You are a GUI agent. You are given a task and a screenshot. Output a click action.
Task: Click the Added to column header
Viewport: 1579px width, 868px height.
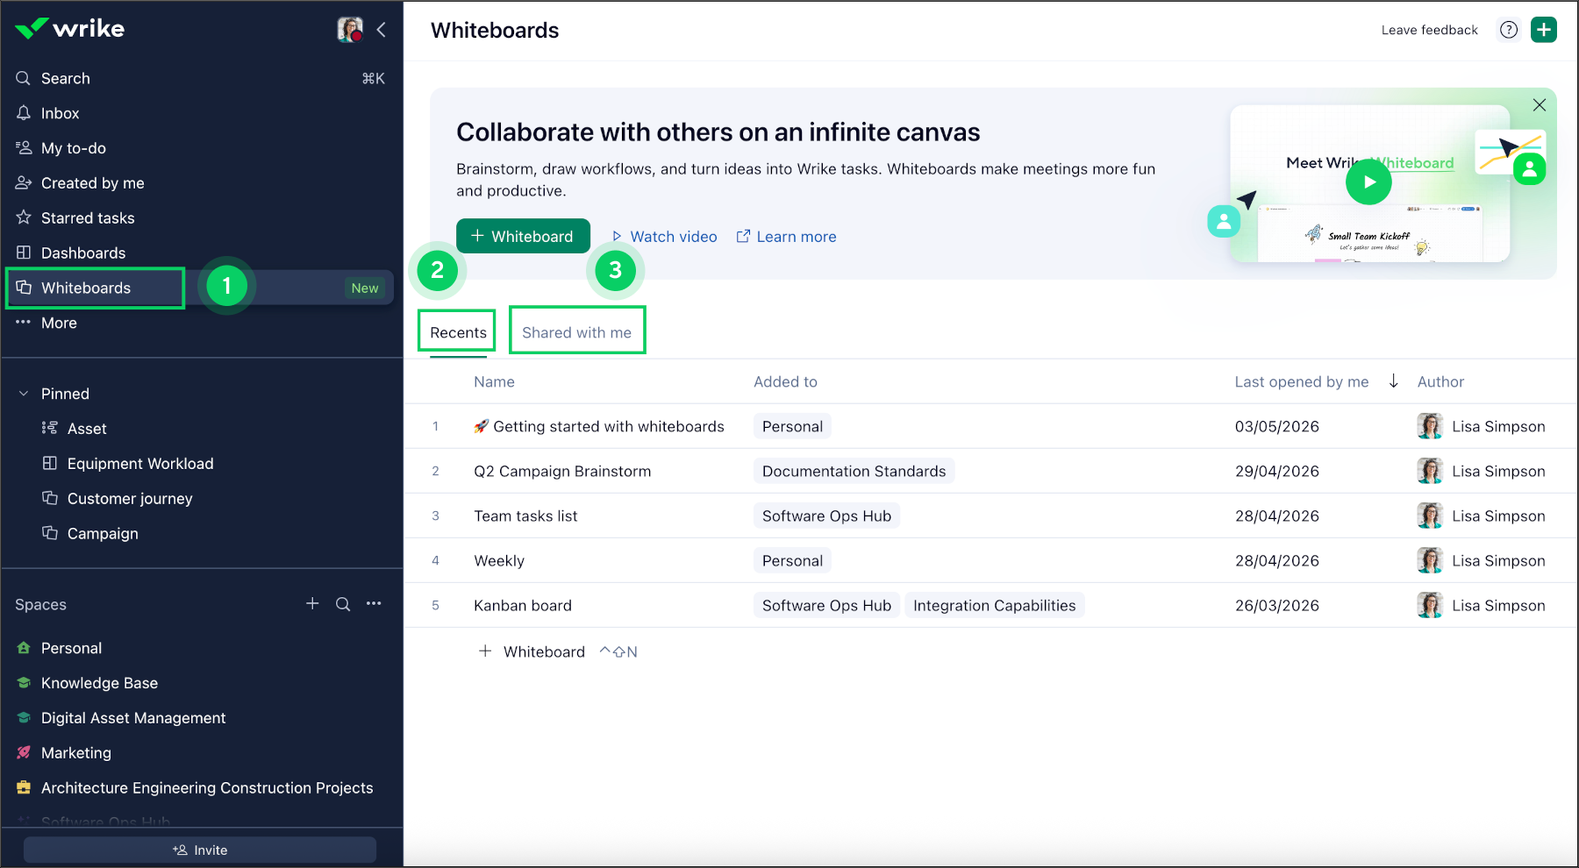click(x=785, y=381)
